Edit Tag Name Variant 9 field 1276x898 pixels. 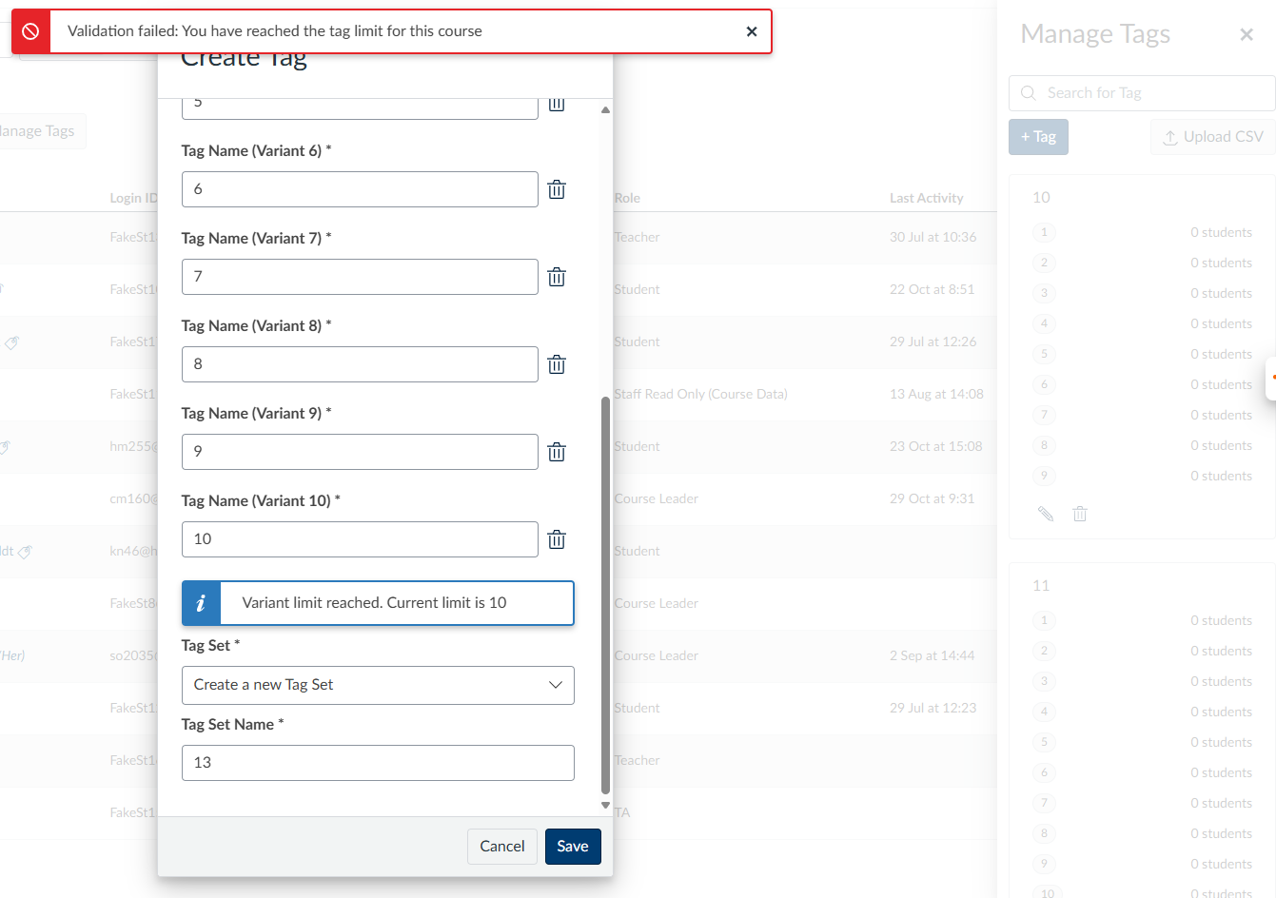click(360, 452)
